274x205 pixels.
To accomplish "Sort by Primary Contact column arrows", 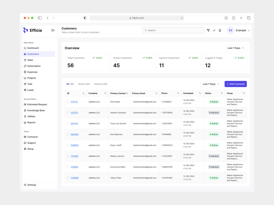I will coord(127,93).
